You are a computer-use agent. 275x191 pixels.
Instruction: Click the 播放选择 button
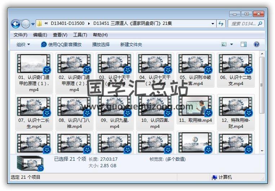tap(101, 45)
